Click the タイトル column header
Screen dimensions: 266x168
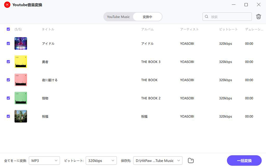(x=48, y=29)
